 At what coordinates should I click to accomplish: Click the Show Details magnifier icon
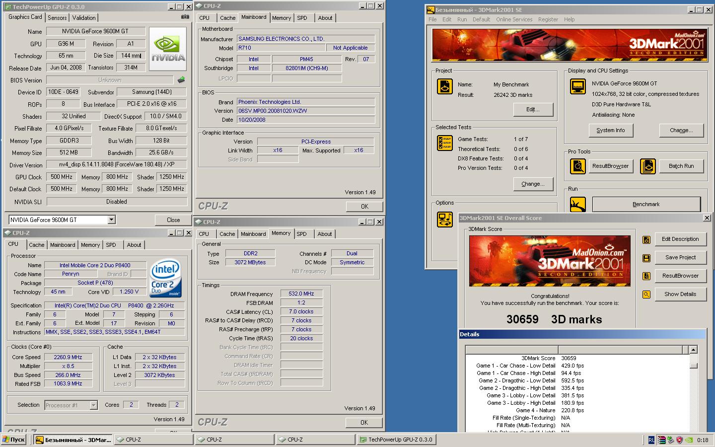tap(646, 295)
